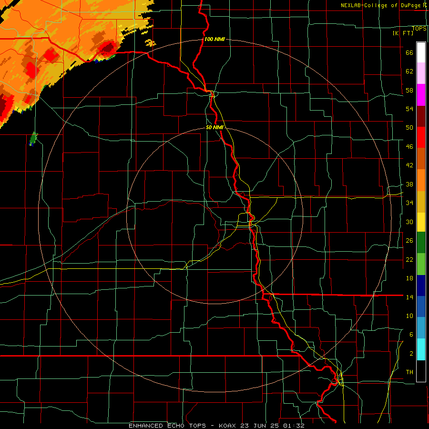Click the '66' legend value
Viewport: 429px width, 429px height.
(x=409, y=52)
